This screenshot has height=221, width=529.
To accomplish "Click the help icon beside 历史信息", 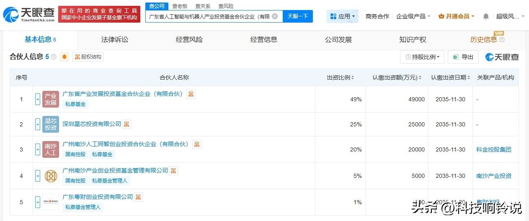I will click(502, 40).
